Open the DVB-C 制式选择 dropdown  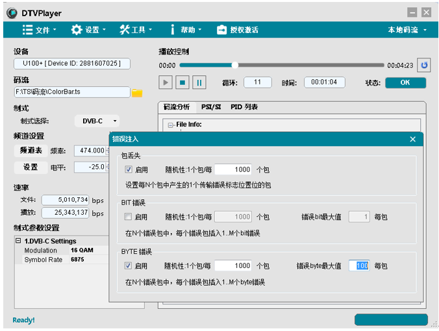(x=97, y=121)
